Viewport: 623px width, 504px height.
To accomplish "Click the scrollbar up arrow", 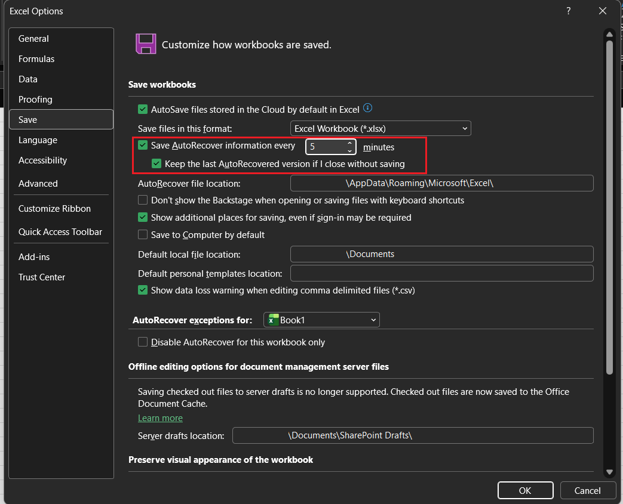I will [609, 34].
